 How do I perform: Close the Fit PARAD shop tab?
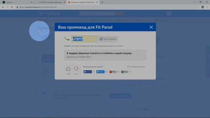coord(64,2)
